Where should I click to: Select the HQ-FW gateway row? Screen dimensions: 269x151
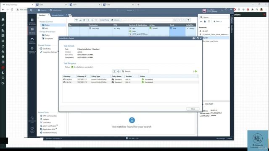point(130,79)
